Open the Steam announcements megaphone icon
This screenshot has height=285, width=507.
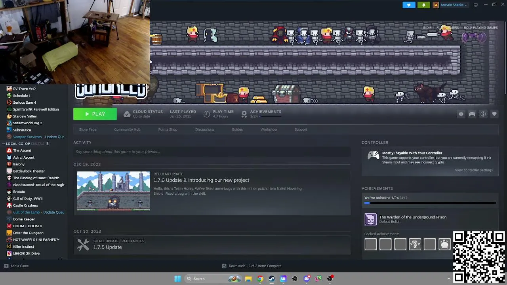click(409, 5)
